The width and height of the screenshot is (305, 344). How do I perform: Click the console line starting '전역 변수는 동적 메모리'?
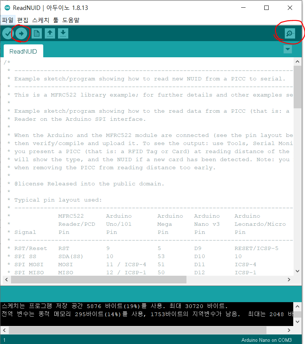pyautogui.click(x=147, y=314)
